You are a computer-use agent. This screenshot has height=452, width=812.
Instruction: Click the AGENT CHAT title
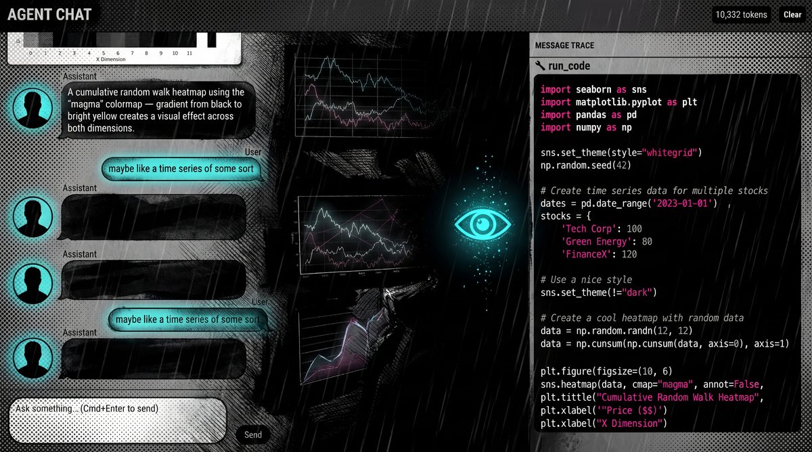pos(49,14)
